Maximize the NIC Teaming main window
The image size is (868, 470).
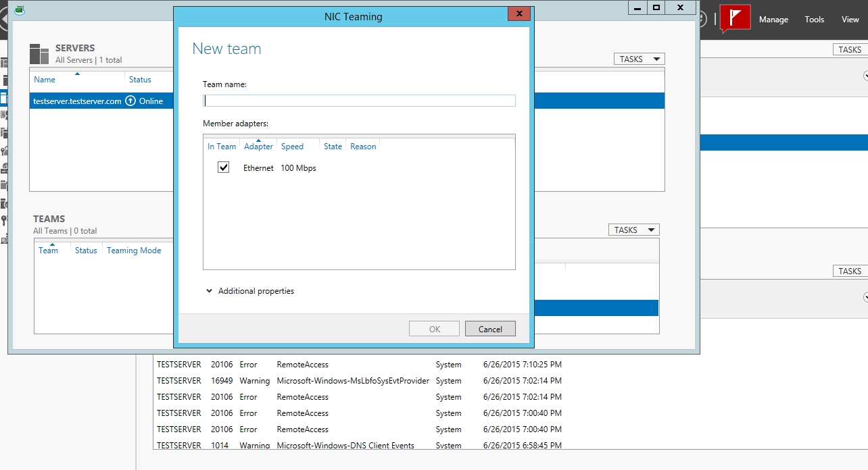[x=656, y=7]
